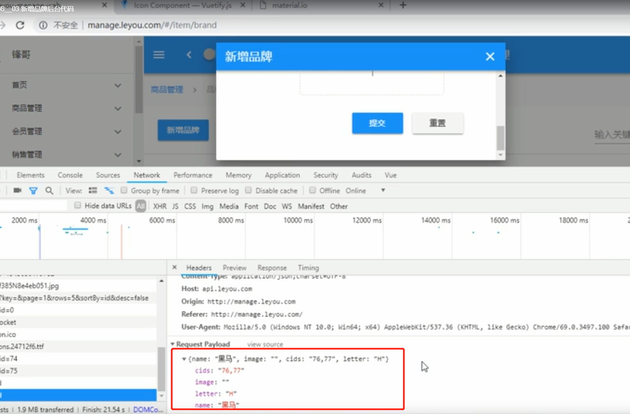Screen dimensions: 630x414
Task: Filter requests by XHR type
Action: (x=160, y=206)
